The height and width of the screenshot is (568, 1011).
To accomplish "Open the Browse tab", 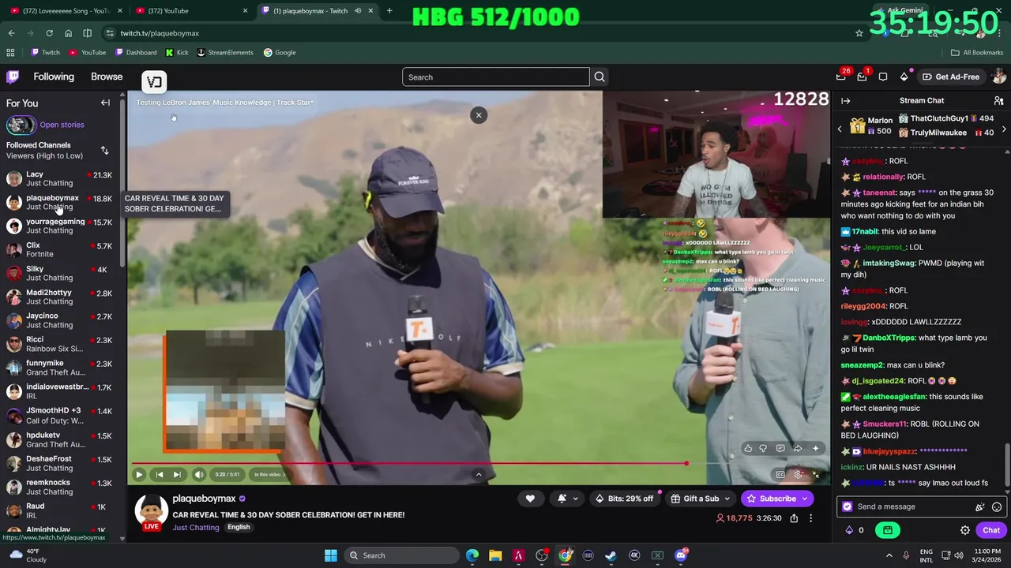I will [x=107, y=77].
